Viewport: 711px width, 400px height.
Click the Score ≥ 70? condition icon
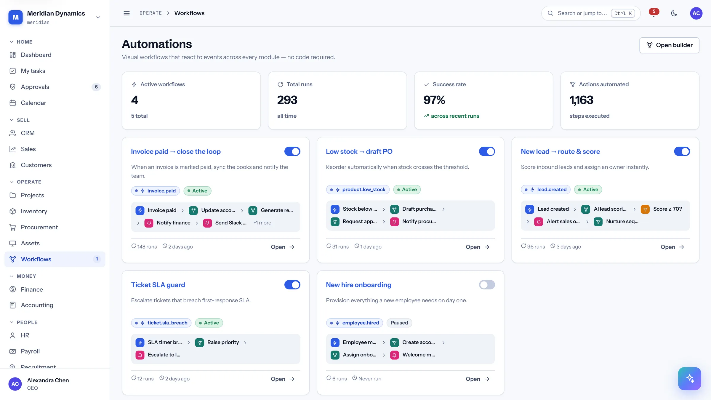click(645, 209)
